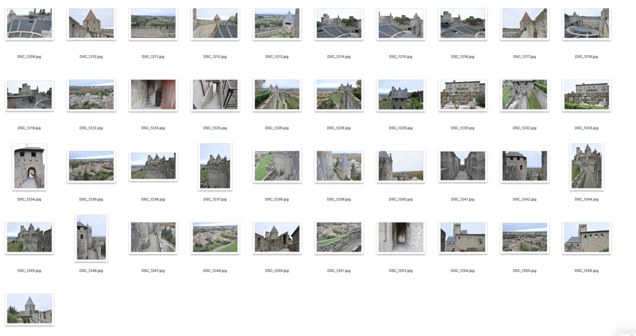Open the DSC_1253.jpg dark corridor thumbnail

pos(401,237)
